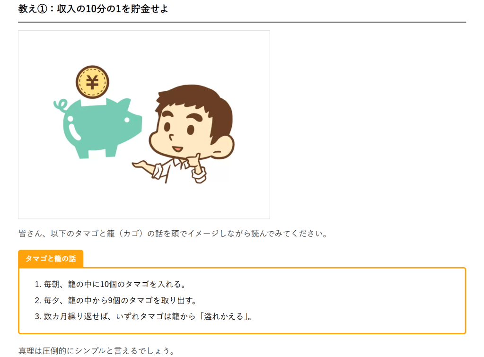Click the heading 教え①：収入の10分の1を貯金せよ
The width and height of the screenshot is (484, 357).
point(93,9)
